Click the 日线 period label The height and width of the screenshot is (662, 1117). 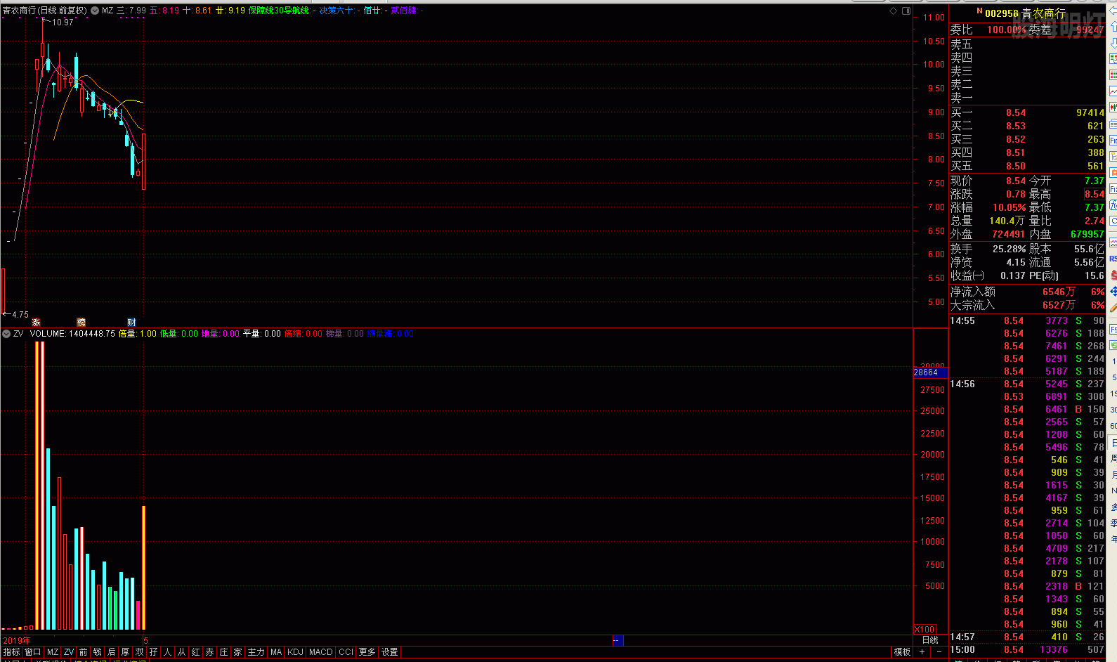[x=930, y=640]
